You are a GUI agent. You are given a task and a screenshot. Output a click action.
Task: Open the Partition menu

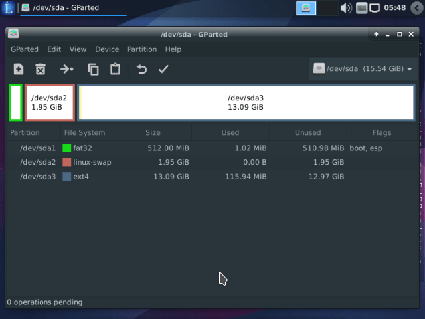[x=142, y=49]
